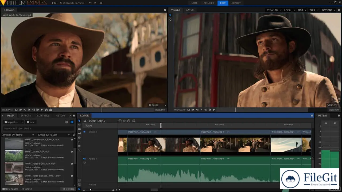Select the Slip edit tool in editor
This screenshot has width=342, height=192.
click(x=79, y=133)
